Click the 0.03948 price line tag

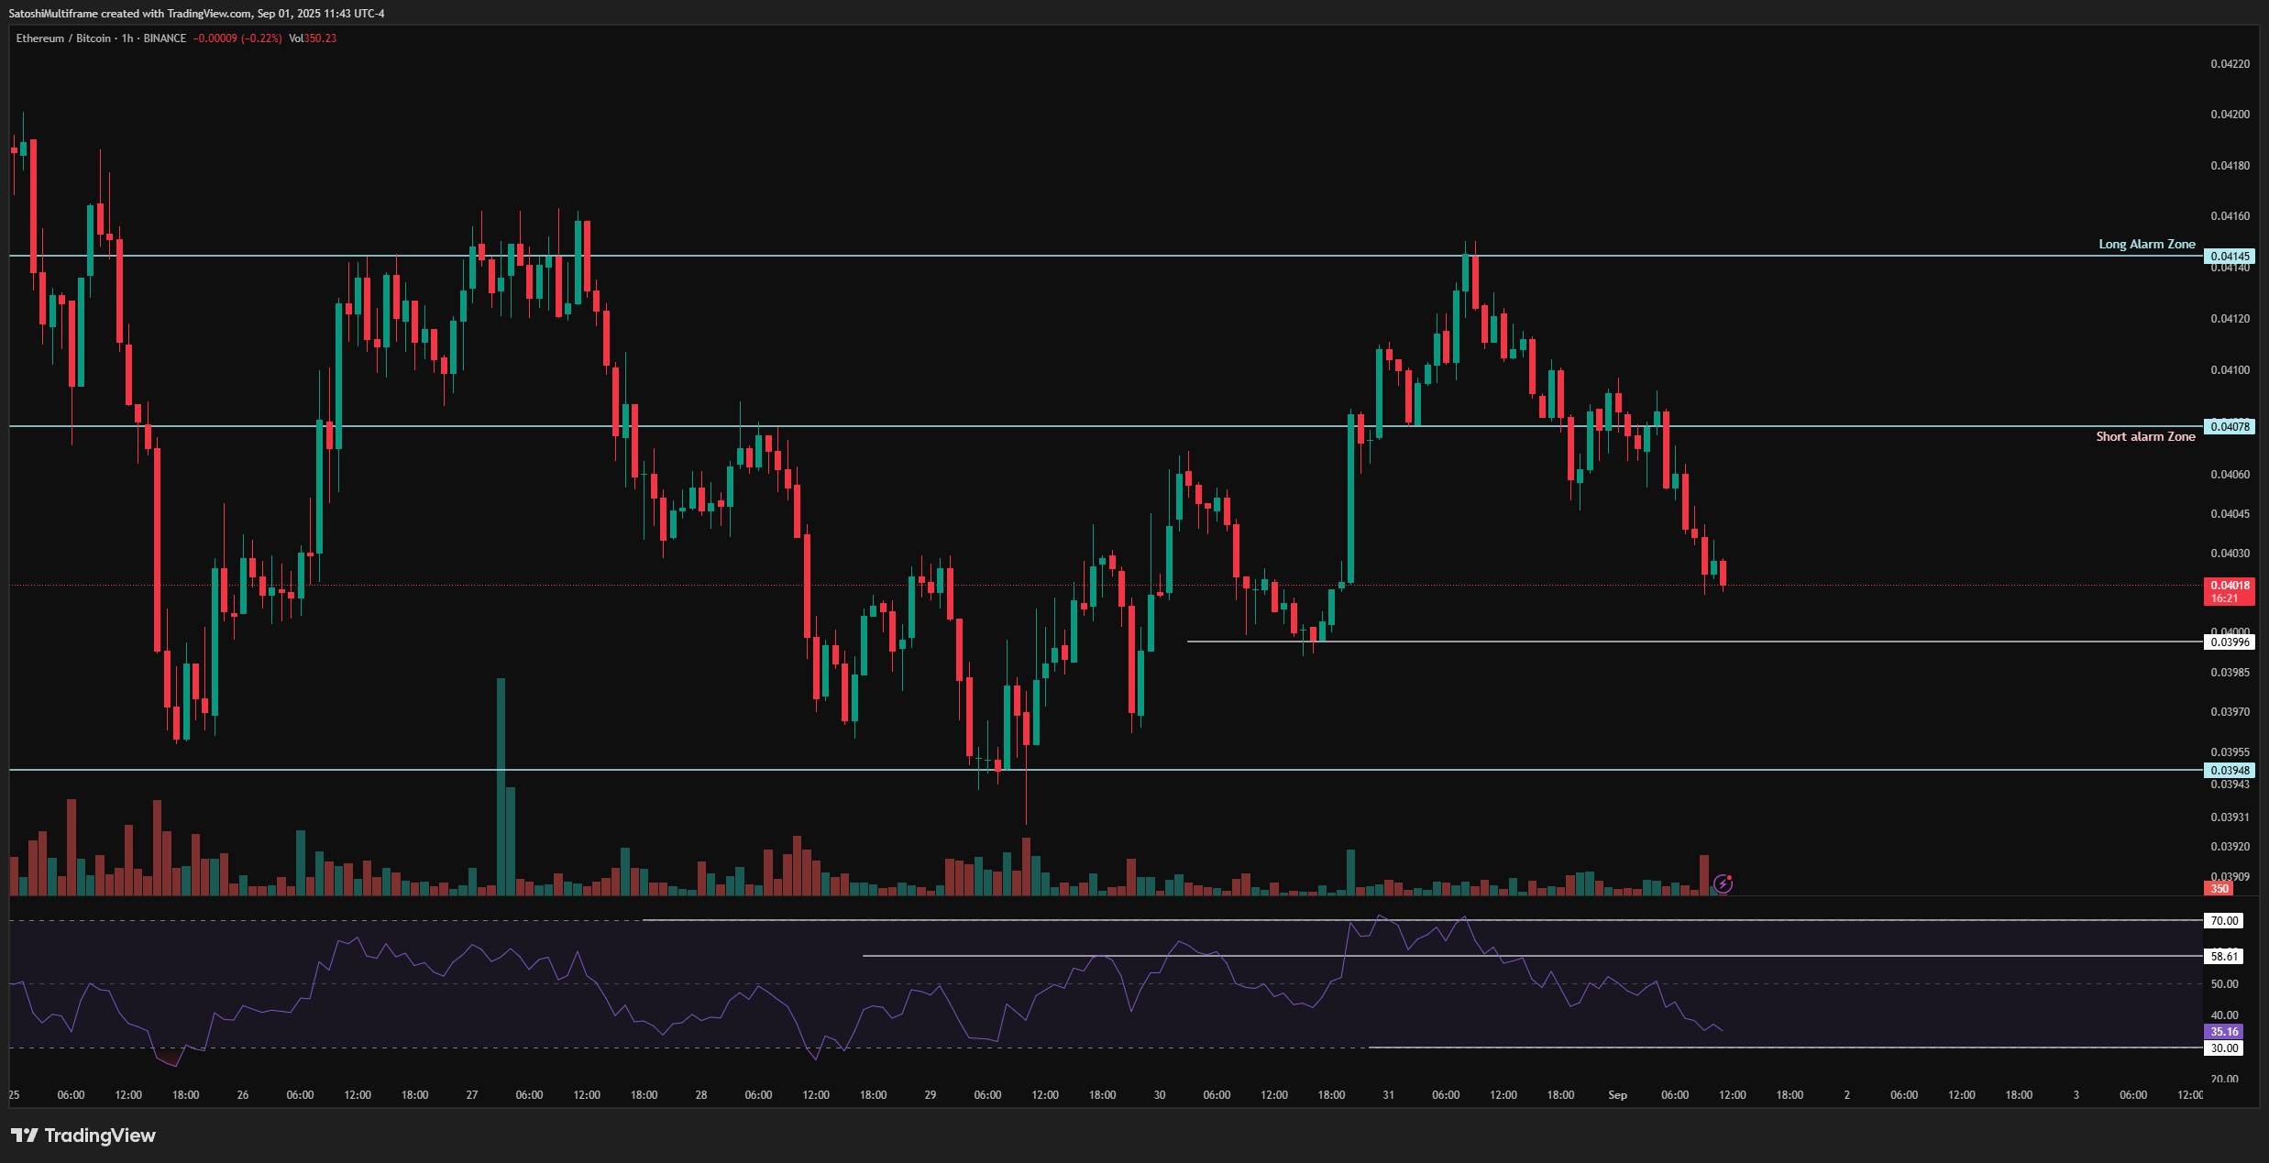coord(2230,770)
